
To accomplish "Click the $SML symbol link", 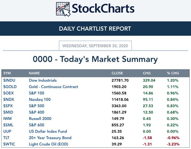I will [x=8, y=125].
